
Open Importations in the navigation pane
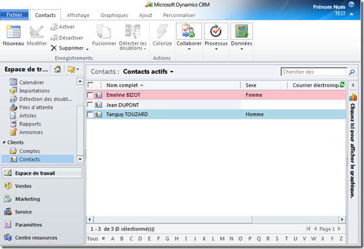(29, 90)
